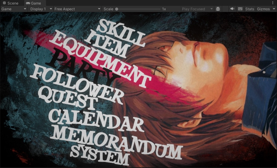The image size is (277, 168).
Task: Open the Game view type dropdown
Action: [14, 9]
